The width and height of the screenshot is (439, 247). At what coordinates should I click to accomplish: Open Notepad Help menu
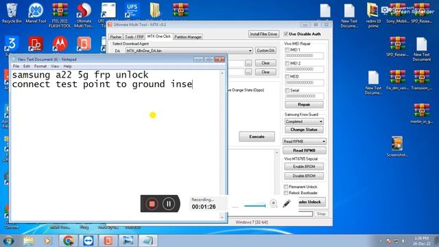point(67,66)
